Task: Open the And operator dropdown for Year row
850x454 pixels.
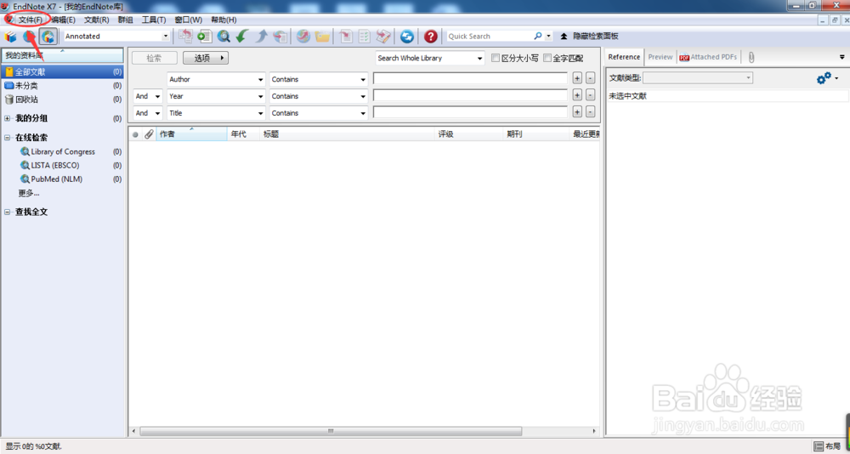Action: click(x=148, y=96)
